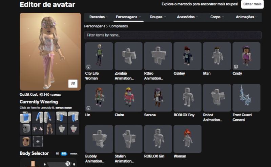This screenshot has width=271, height=167.
Task: Expand the Personagens dropdown arrow
Action: [x=140, y=17]
